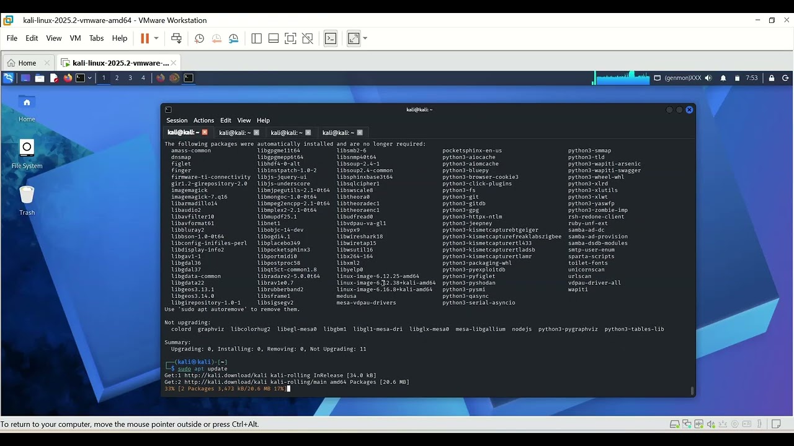Close the kali-linux-2025.2-vmware tab
The width and height of the screenshot is (794, 446).
174,63
